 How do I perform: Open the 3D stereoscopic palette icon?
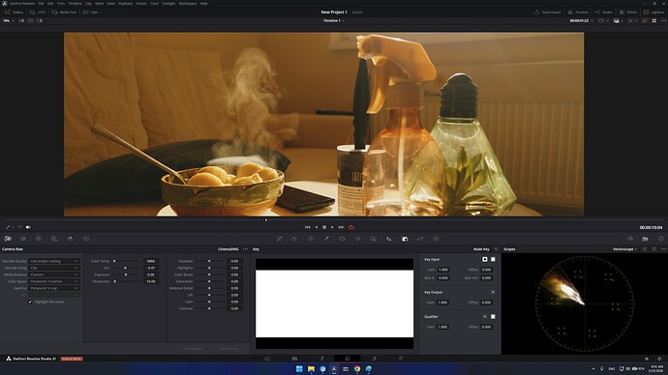436,239
